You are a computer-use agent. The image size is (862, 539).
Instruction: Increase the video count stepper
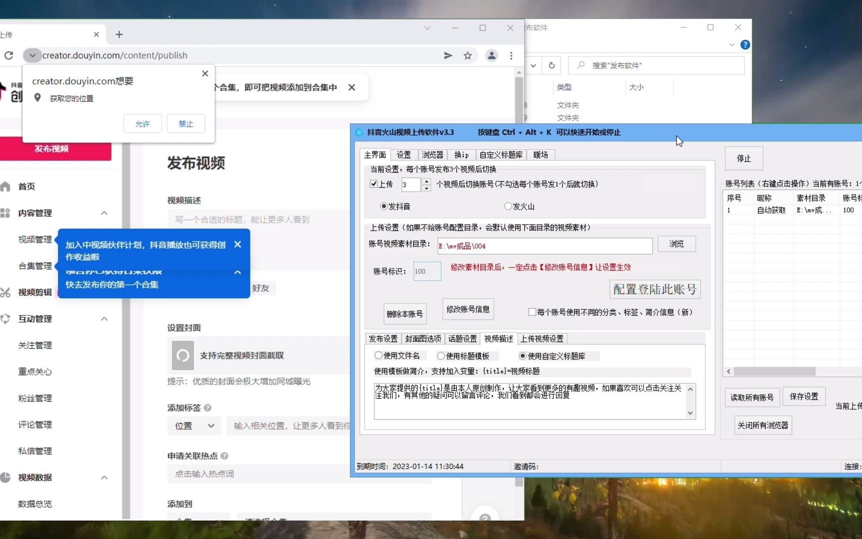pos(426,181)
